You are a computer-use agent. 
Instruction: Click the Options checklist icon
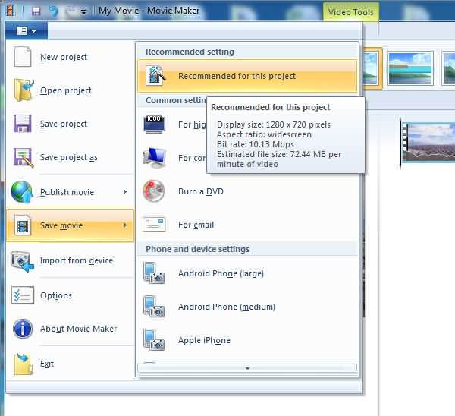23,295
